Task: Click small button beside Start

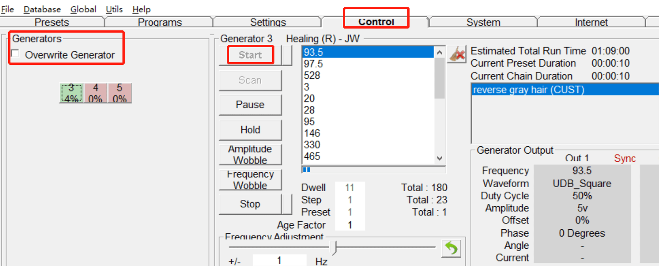Action: coord(287,55)
